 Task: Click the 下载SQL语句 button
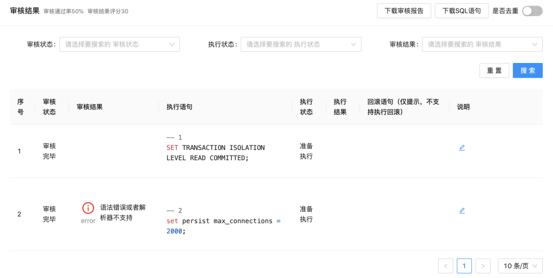(461, 11)
